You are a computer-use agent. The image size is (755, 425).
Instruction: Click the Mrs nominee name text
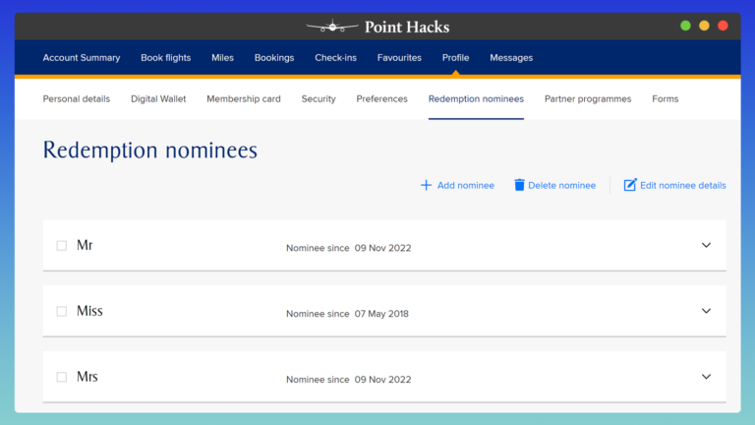tap(87, 377)
